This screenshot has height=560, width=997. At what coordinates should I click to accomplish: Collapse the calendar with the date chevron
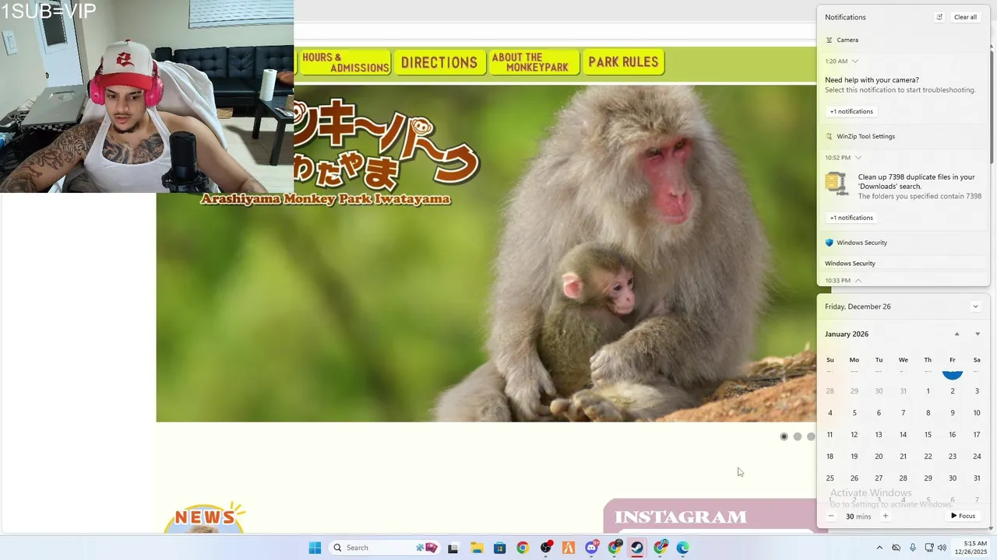[x=975, y=306]
